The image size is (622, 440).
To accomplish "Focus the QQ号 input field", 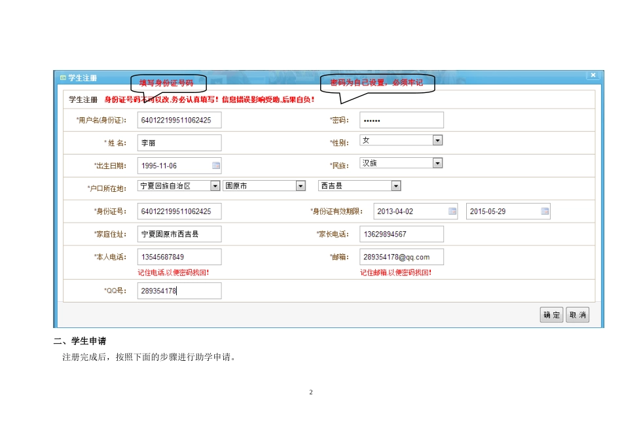I will tap(179, 291).
